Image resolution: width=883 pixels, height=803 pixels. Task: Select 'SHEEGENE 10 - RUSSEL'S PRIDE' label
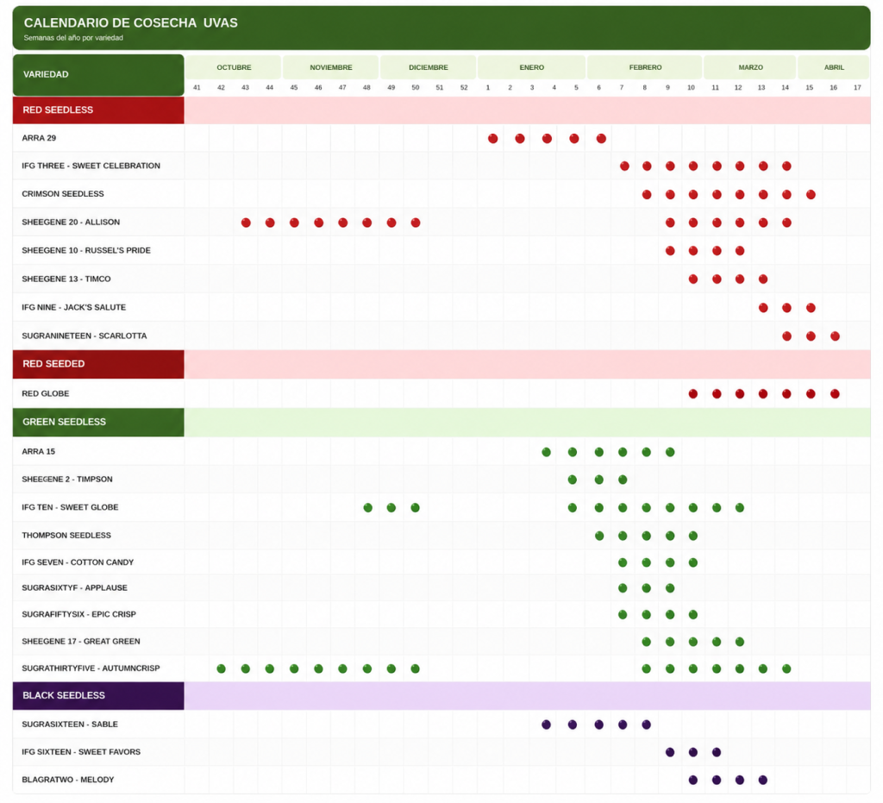(86, 250)
